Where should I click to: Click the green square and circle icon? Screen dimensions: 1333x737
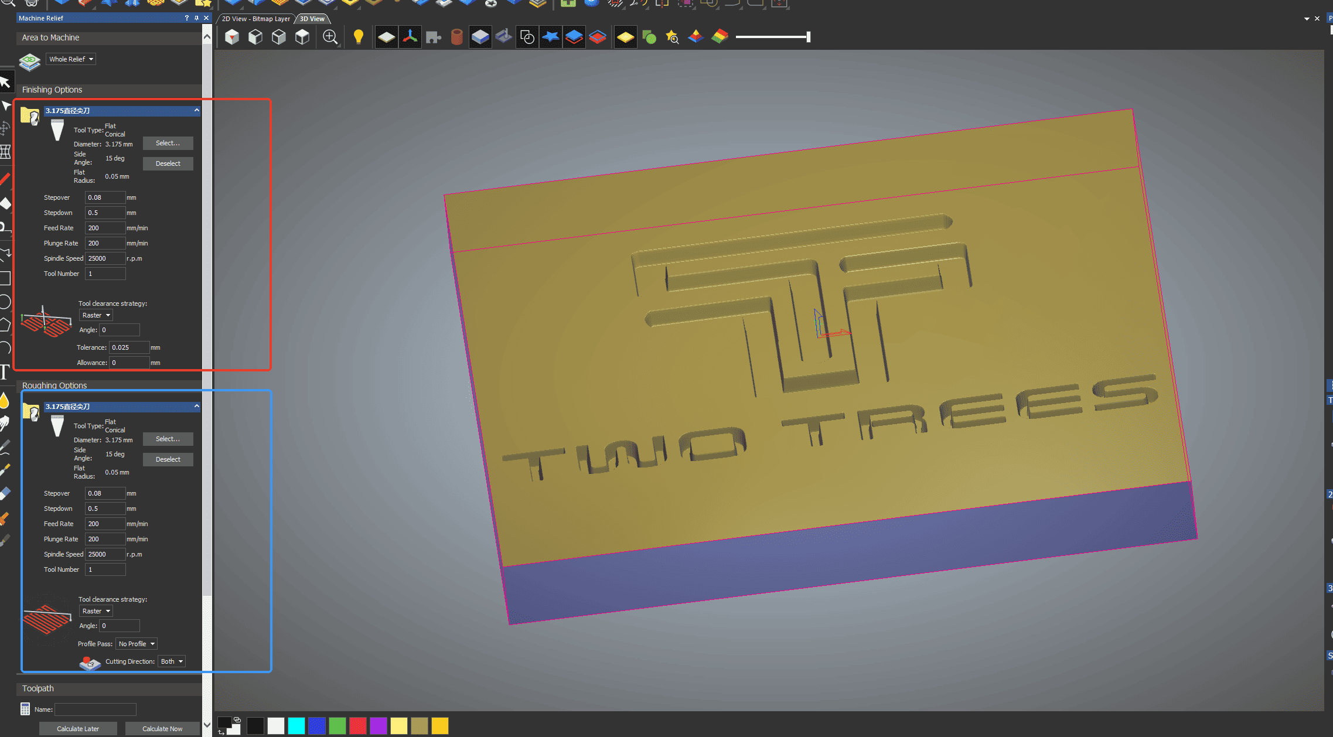pos(649,37)
